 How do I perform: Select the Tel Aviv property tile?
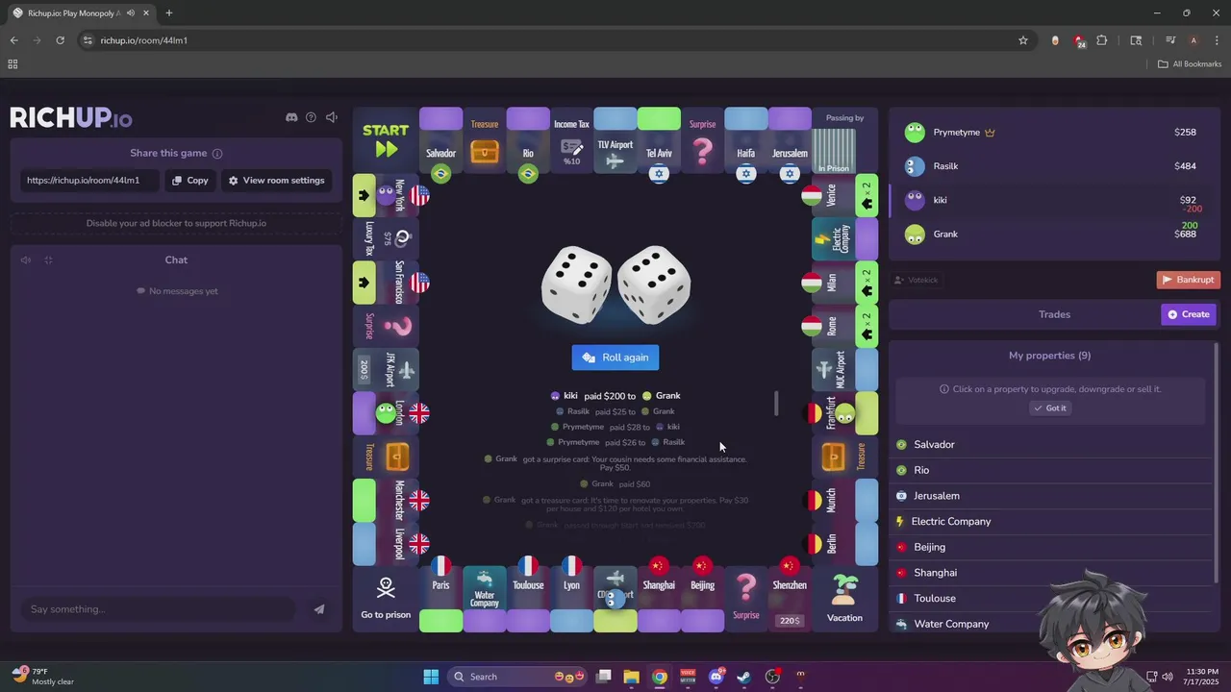659,140
